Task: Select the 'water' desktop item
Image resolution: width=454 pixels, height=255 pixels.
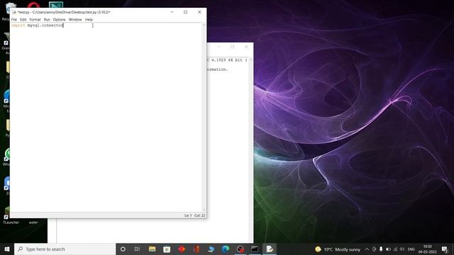Action: coord(33,222)
